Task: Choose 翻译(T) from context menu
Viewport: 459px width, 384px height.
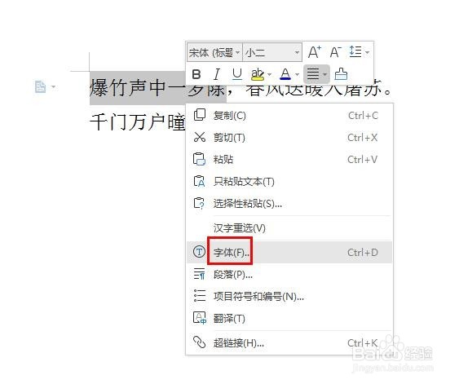Action: [x=289, y=319]
